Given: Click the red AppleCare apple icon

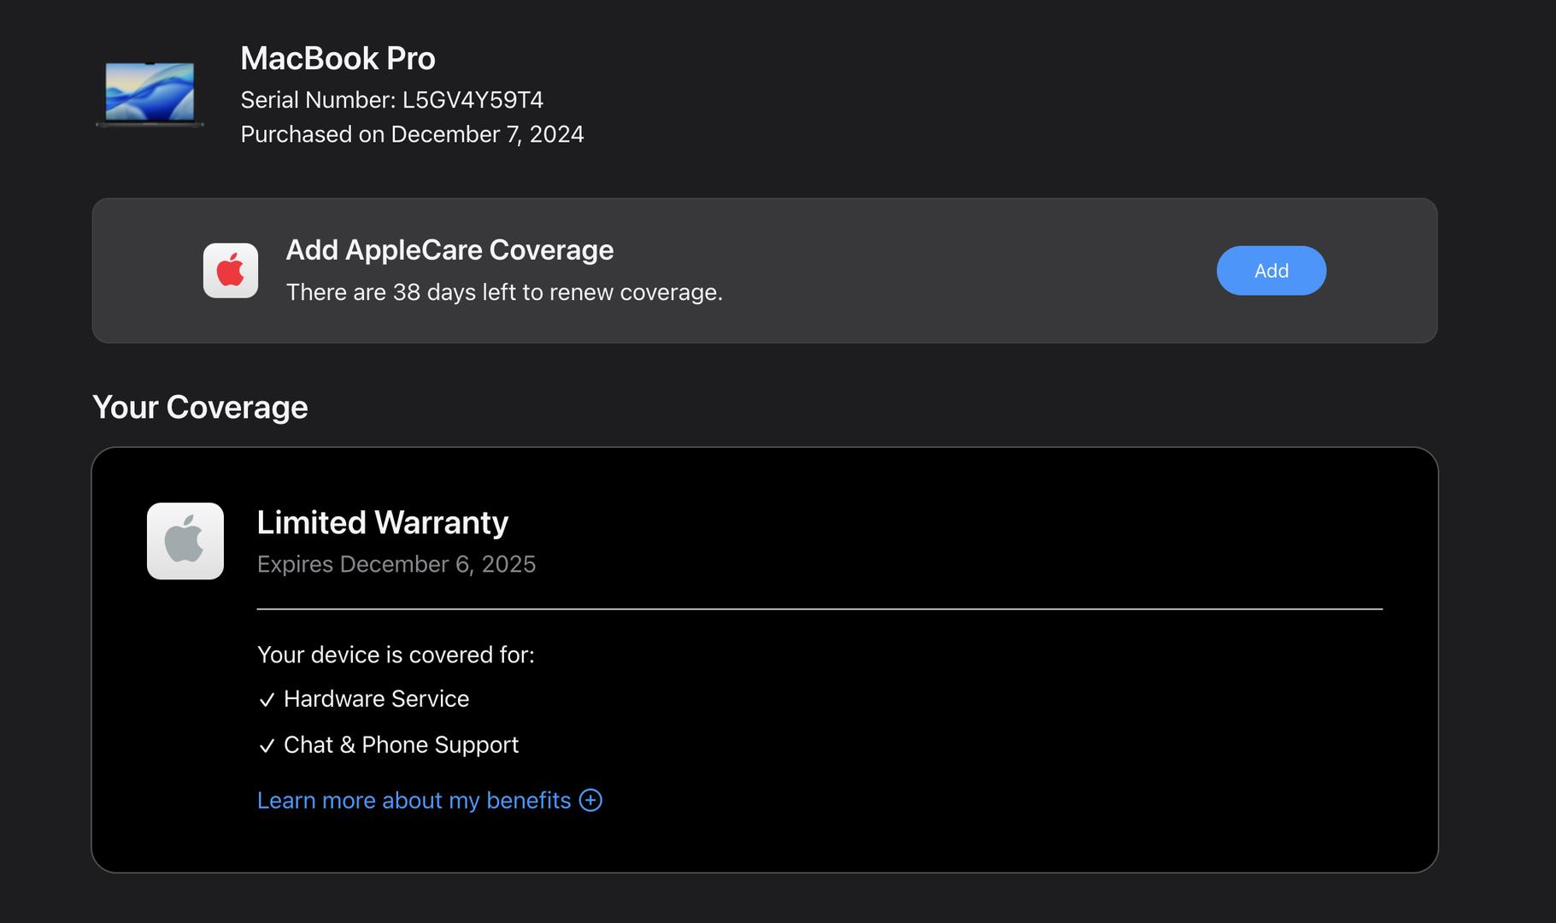Looking at the screenshot, I should pyautogui.click(x=231, y=271).
